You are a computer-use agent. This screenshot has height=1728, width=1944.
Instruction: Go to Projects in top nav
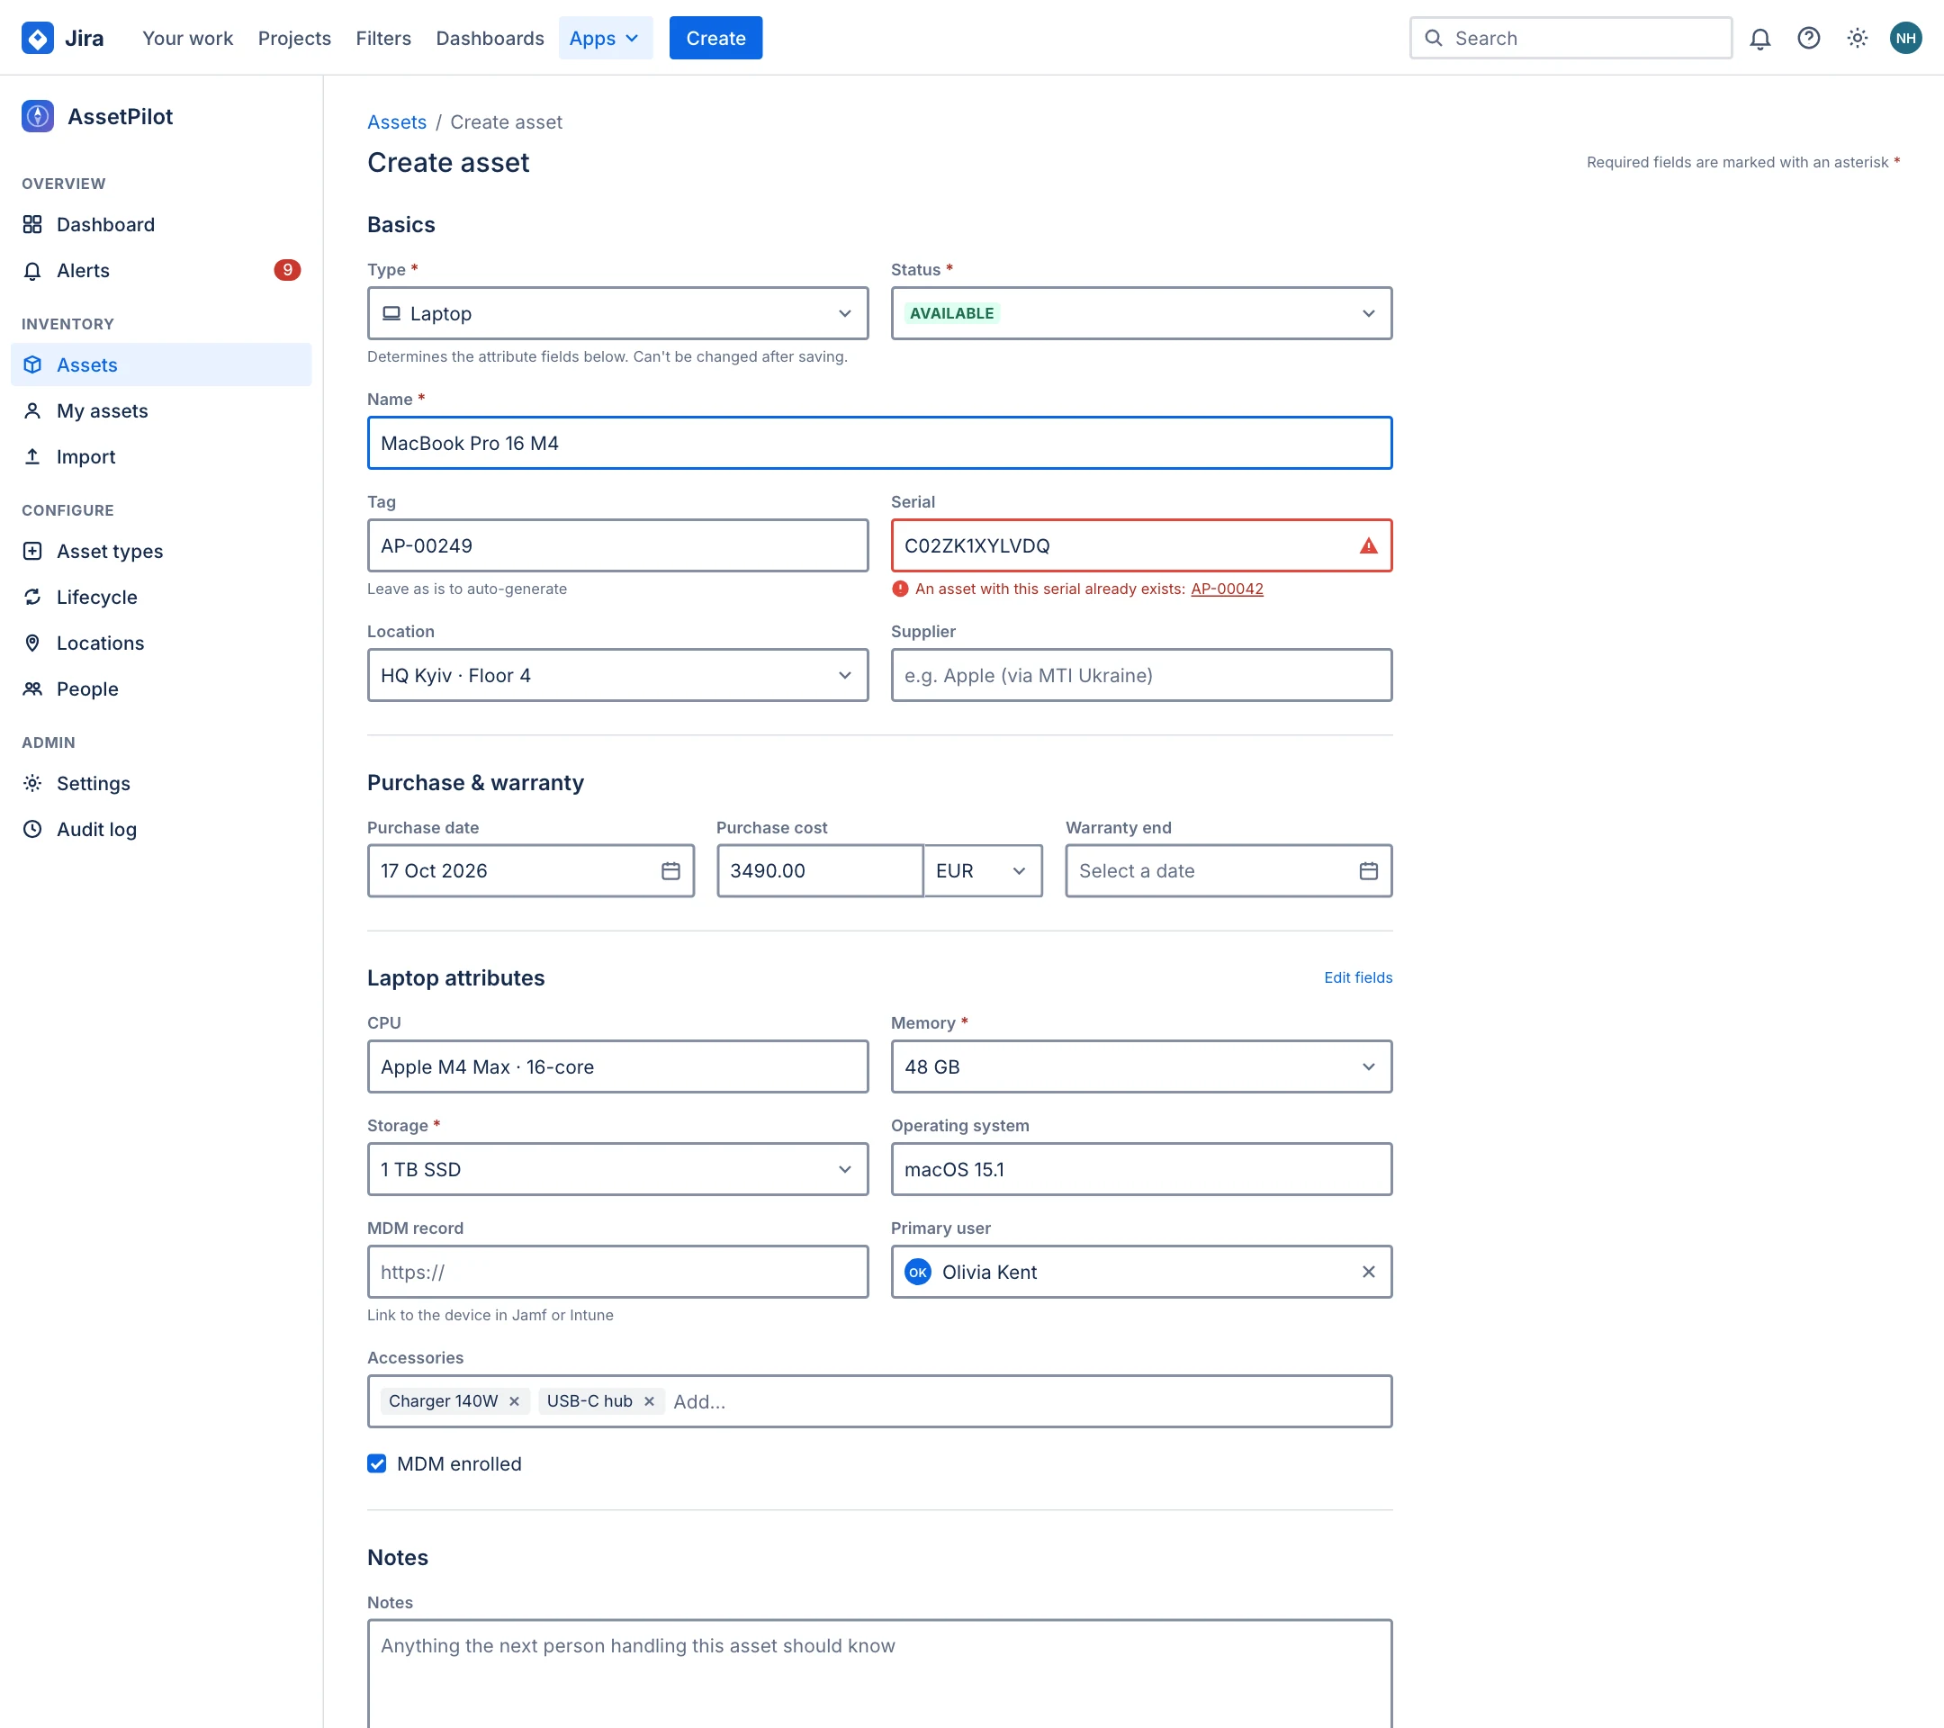pos(294,38)
